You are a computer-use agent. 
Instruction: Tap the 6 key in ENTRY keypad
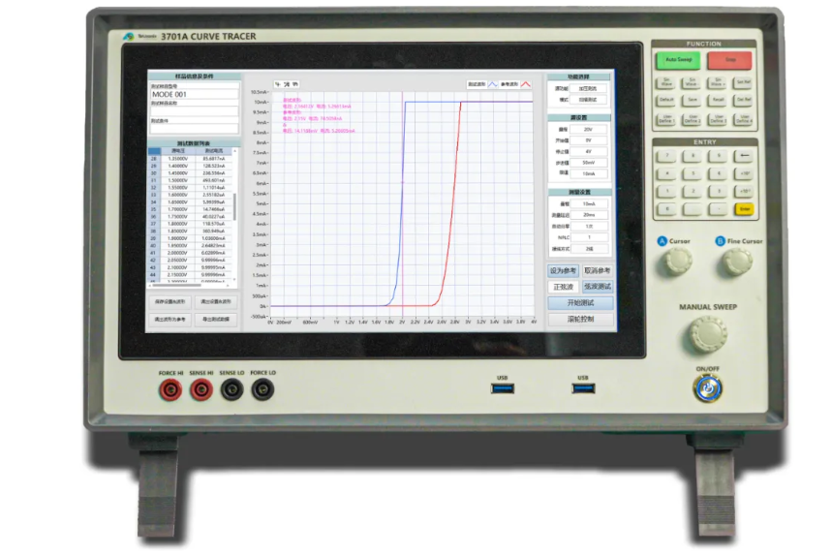click(x=719, y=173)
